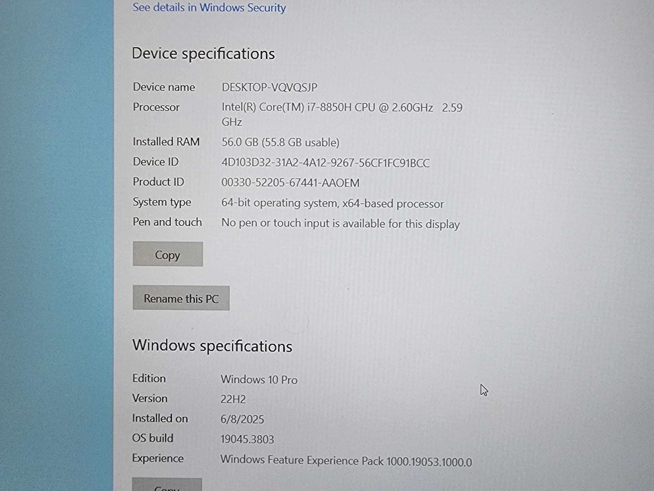Image resolution: width=654 pixels, height=491 pixels.
Task: Click the installed RAM value 56.0 GB
Action: click(280, 142)
